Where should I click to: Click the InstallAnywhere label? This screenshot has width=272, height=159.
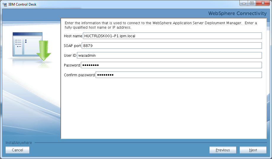pyautogui.click(x=19, y=142)
